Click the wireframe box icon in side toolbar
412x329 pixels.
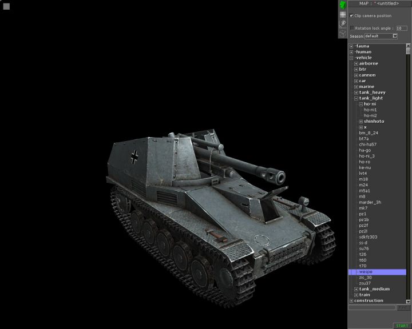tap(342, 33)
